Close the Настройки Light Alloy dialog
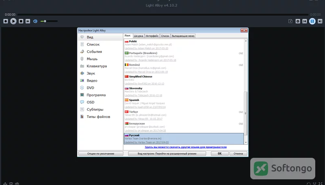This screenshot has width=325, height=185. (244, 30)
